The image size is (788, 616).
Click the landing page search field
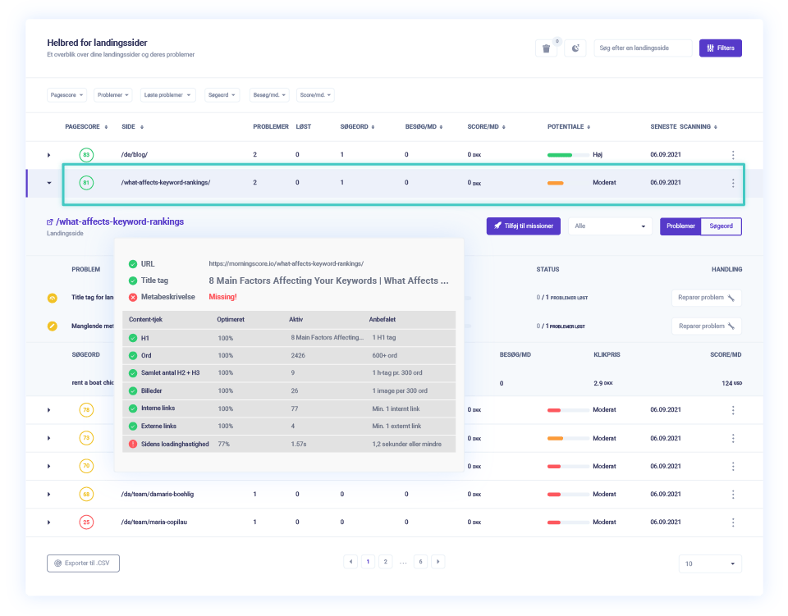coord(643,48)
